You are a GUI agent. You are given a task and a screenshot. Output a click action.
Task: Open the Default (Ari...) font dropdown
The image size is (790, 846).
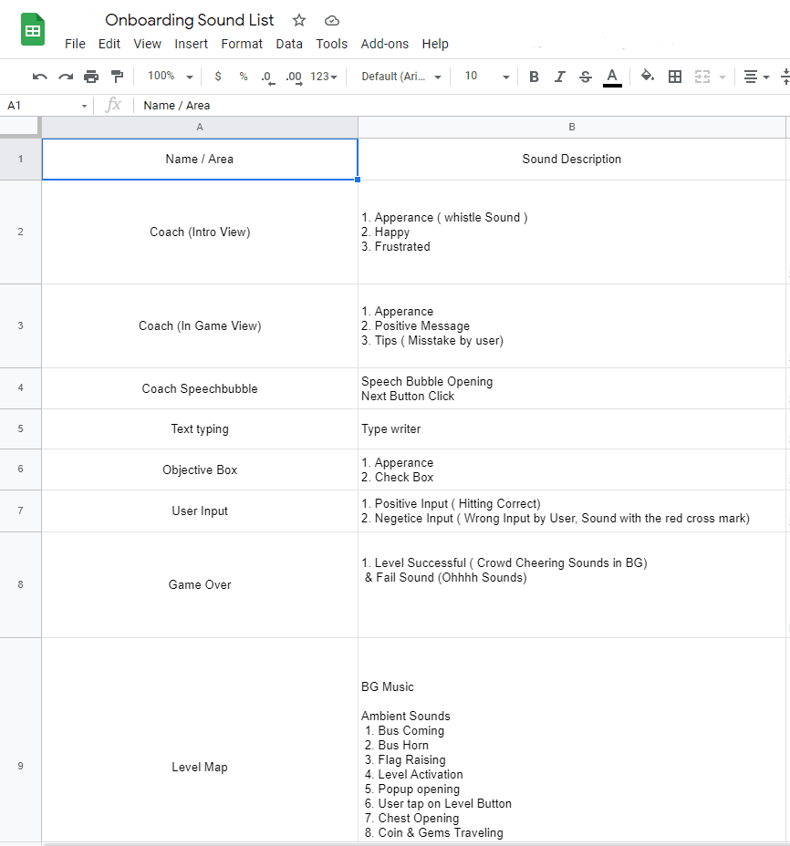(401, 77)
